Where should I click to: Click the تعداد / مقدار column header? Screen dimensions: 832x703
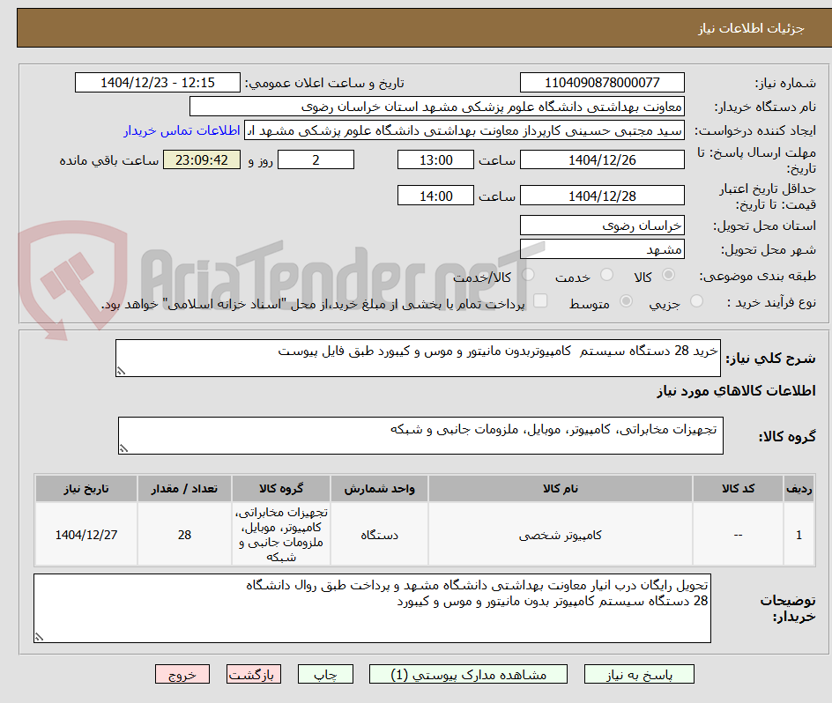(x=184, y=489)
